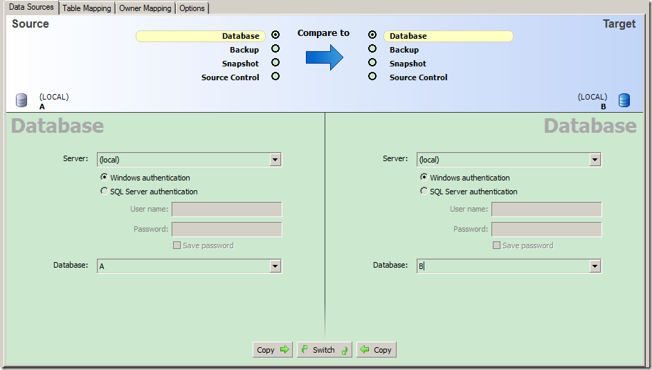Select Backup as the source type

pyautogui.click(x=275, y=48)
